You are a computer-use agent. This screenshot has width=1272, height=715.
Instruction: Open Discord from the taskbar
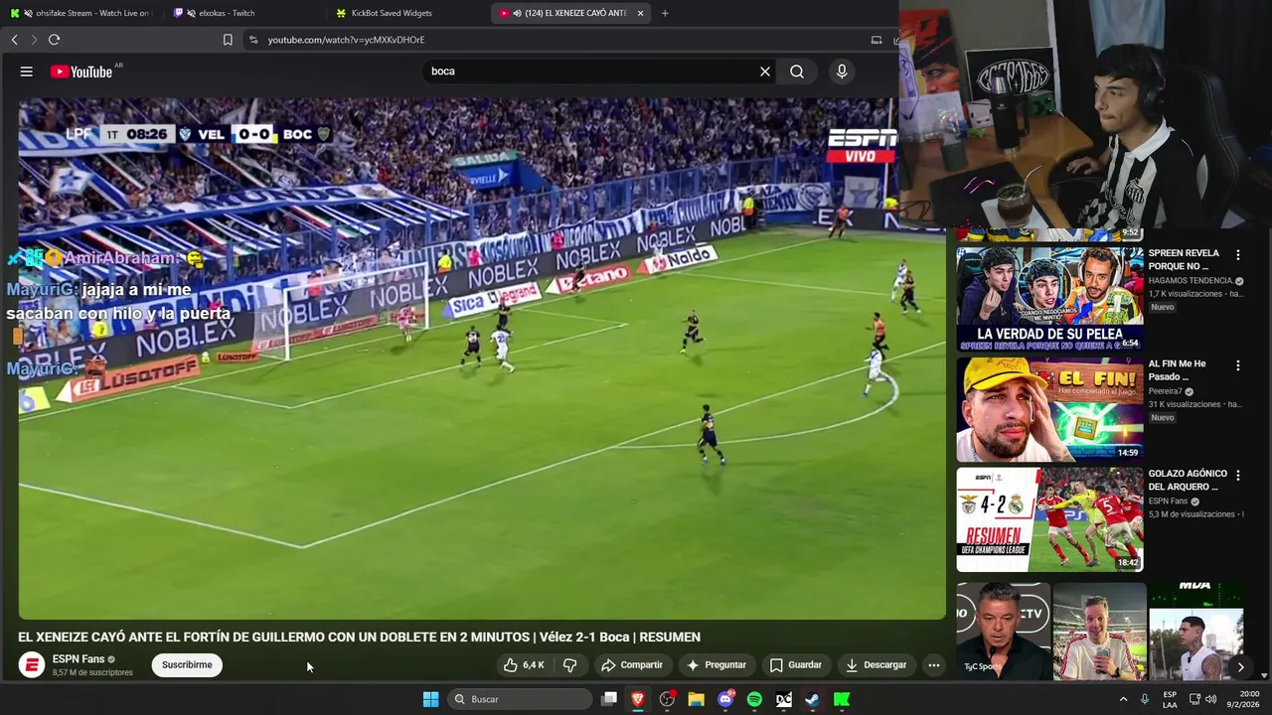(x=725, y=699)
